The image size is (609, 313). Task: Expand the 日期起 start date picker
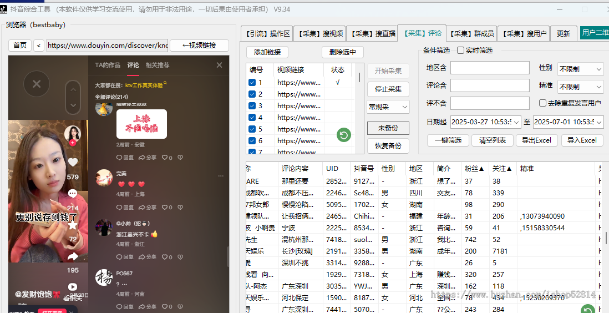click(x=516, y=122)
